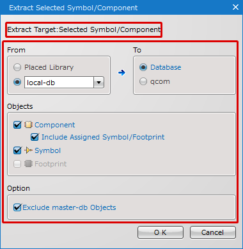Open the local-db dropdown arrow
This screenshot has height=249, width=243.
98,83
